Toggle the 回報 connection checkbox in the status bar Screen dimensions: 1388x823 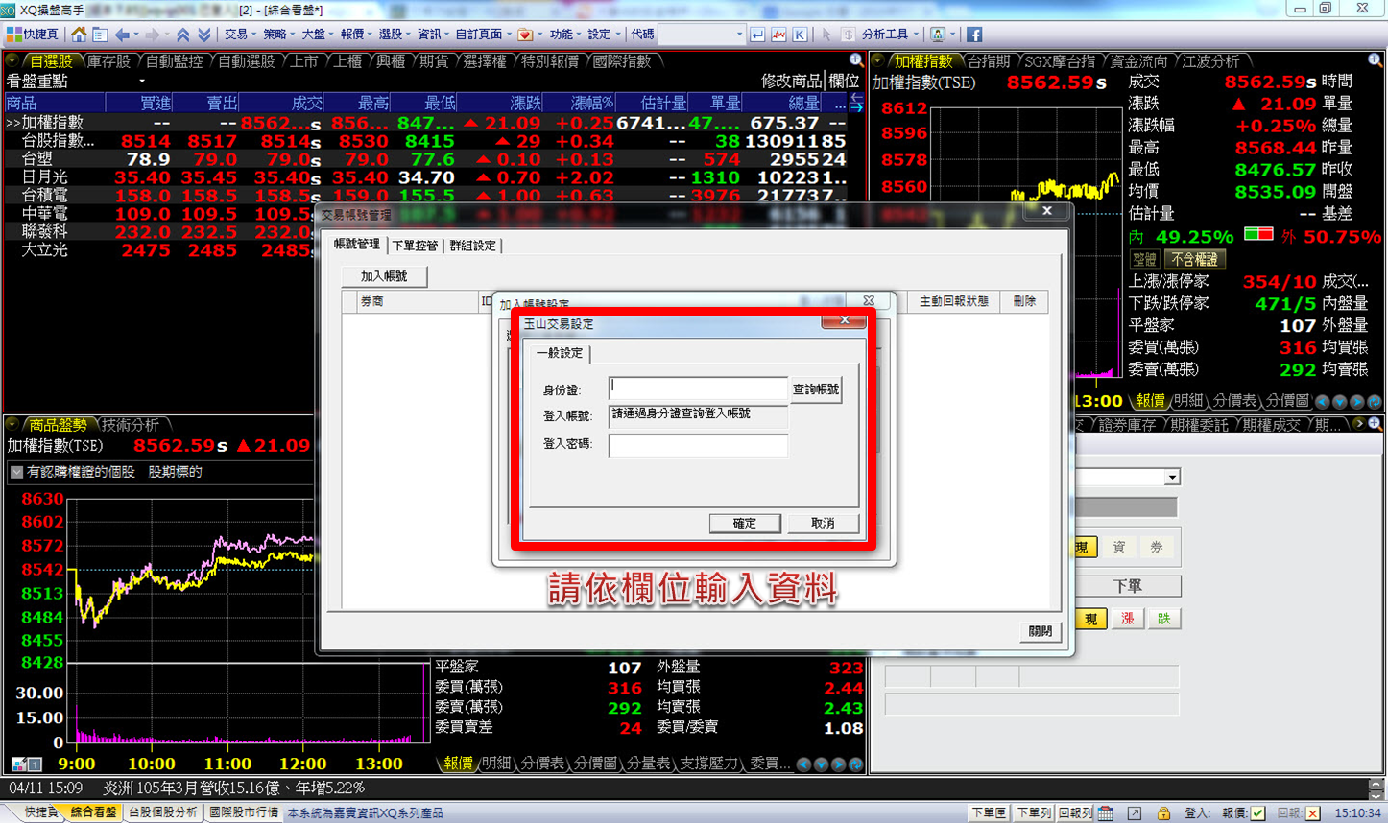[1312, 813]
